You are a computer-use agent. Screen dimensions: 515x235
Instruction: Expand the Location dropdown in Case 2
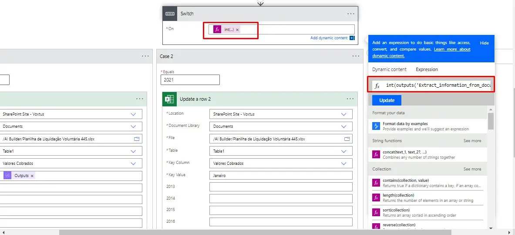coord(344,114)
